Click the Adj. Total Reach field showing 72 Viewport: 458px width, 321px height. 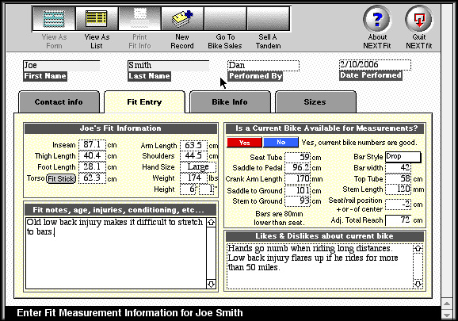tap(398, 220)
